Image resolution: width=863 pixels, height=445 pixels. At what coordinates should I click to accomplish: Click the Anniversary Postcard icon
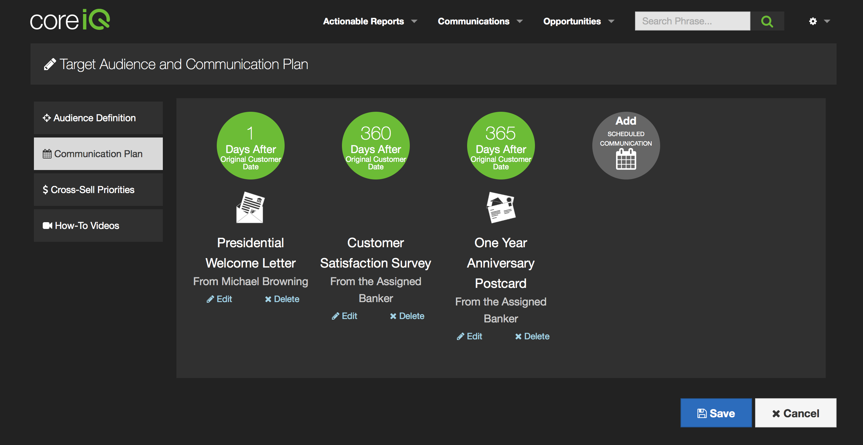(x=501, y=207)
